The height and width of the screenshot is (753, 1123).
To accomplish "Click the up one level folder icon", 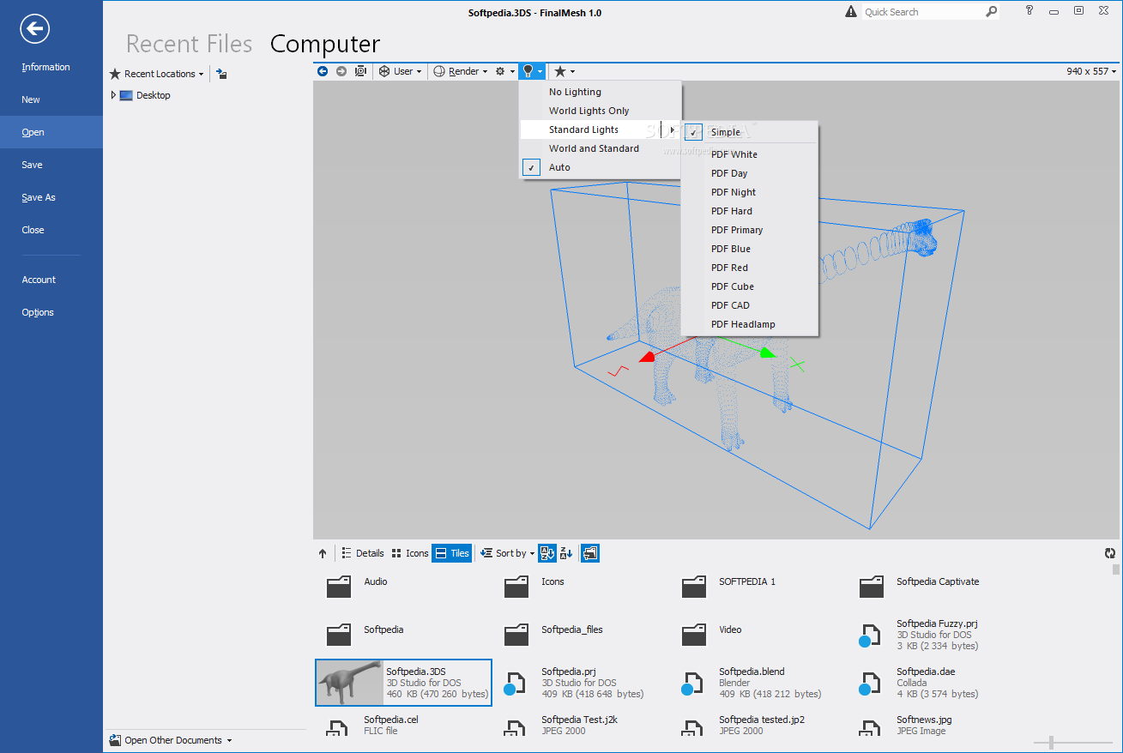I will coord(221,74).
